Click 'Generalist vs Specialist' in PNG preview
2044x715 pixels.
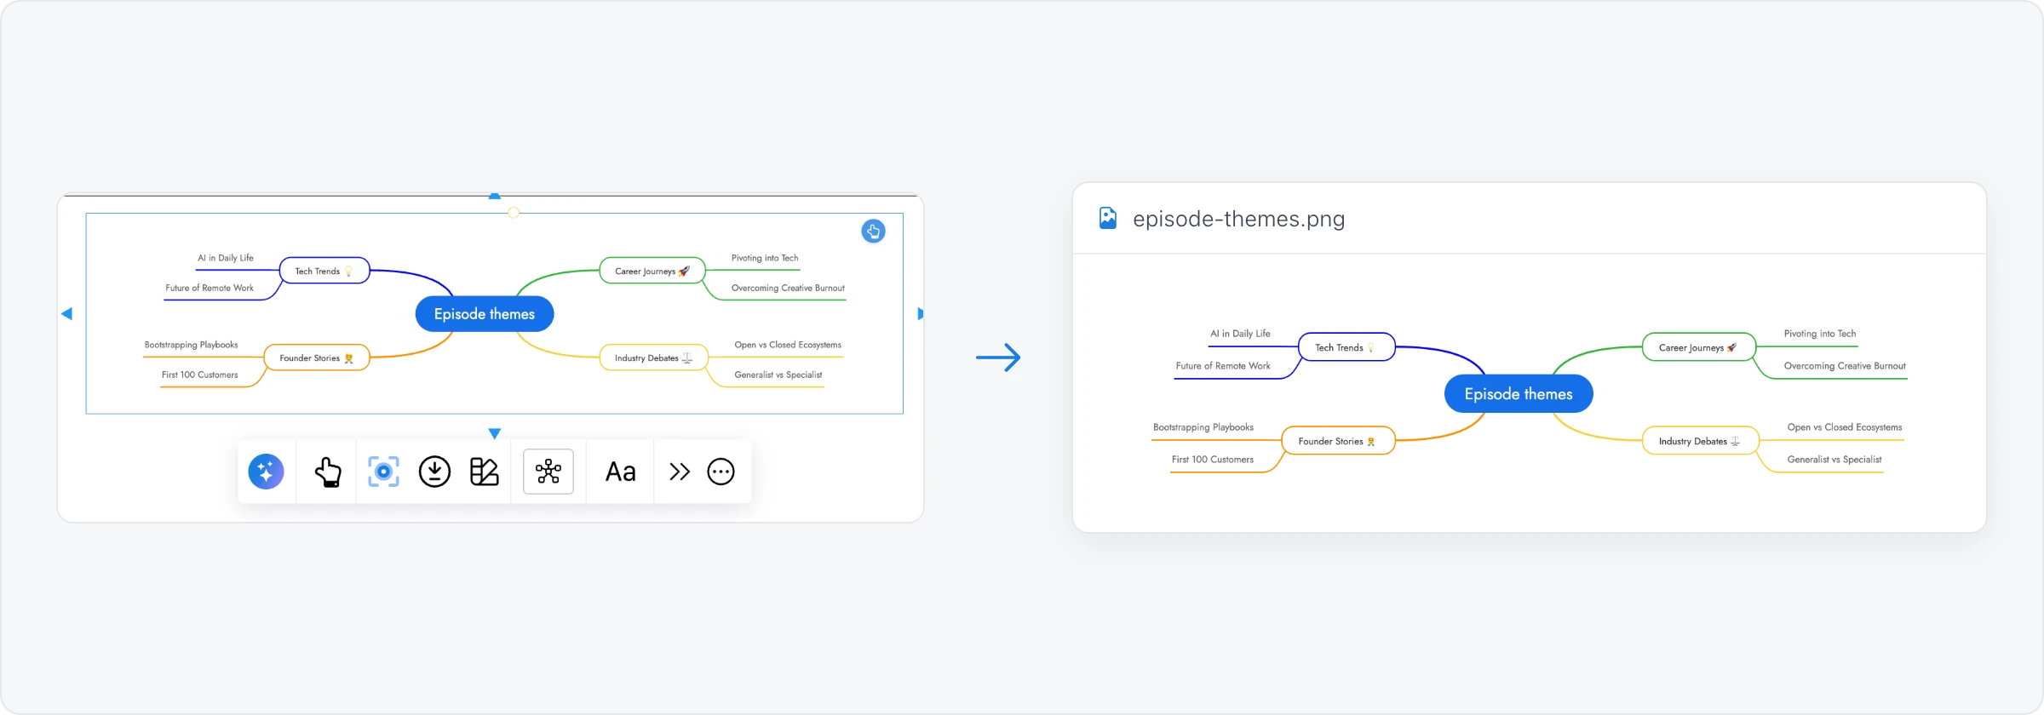point(1834,460)
